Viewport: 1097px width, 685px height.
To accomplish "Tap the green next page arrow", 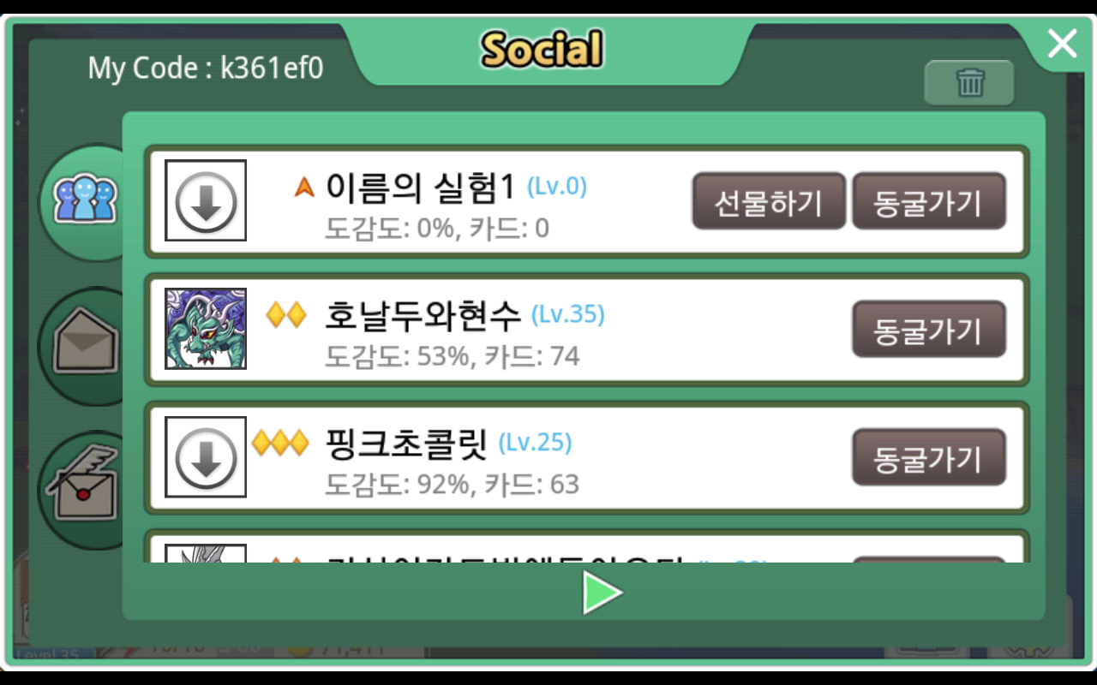I will click(602, 593).
